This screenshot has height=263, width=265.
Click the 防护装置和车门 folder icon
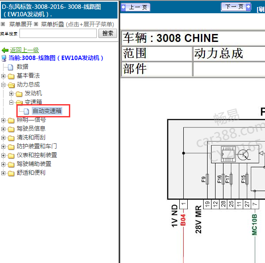coord(11,147)
